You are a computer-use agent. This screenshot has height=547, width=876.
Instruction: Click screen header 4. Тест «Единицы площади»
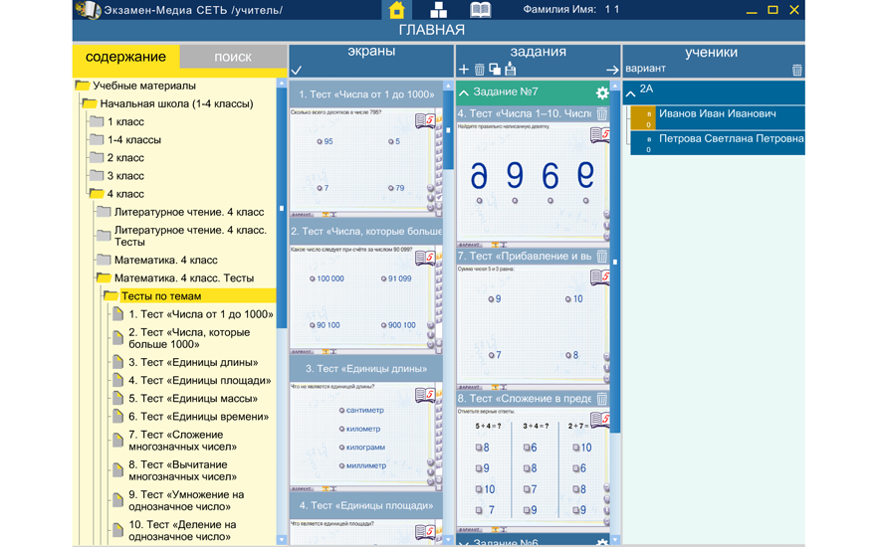[366, 505]
